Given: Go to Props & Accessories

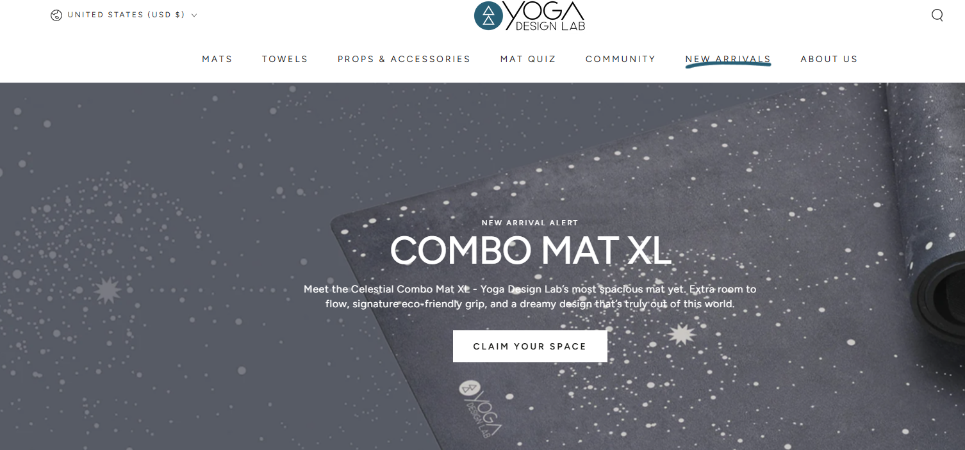Looking at the screenshot, I should 404,59.
